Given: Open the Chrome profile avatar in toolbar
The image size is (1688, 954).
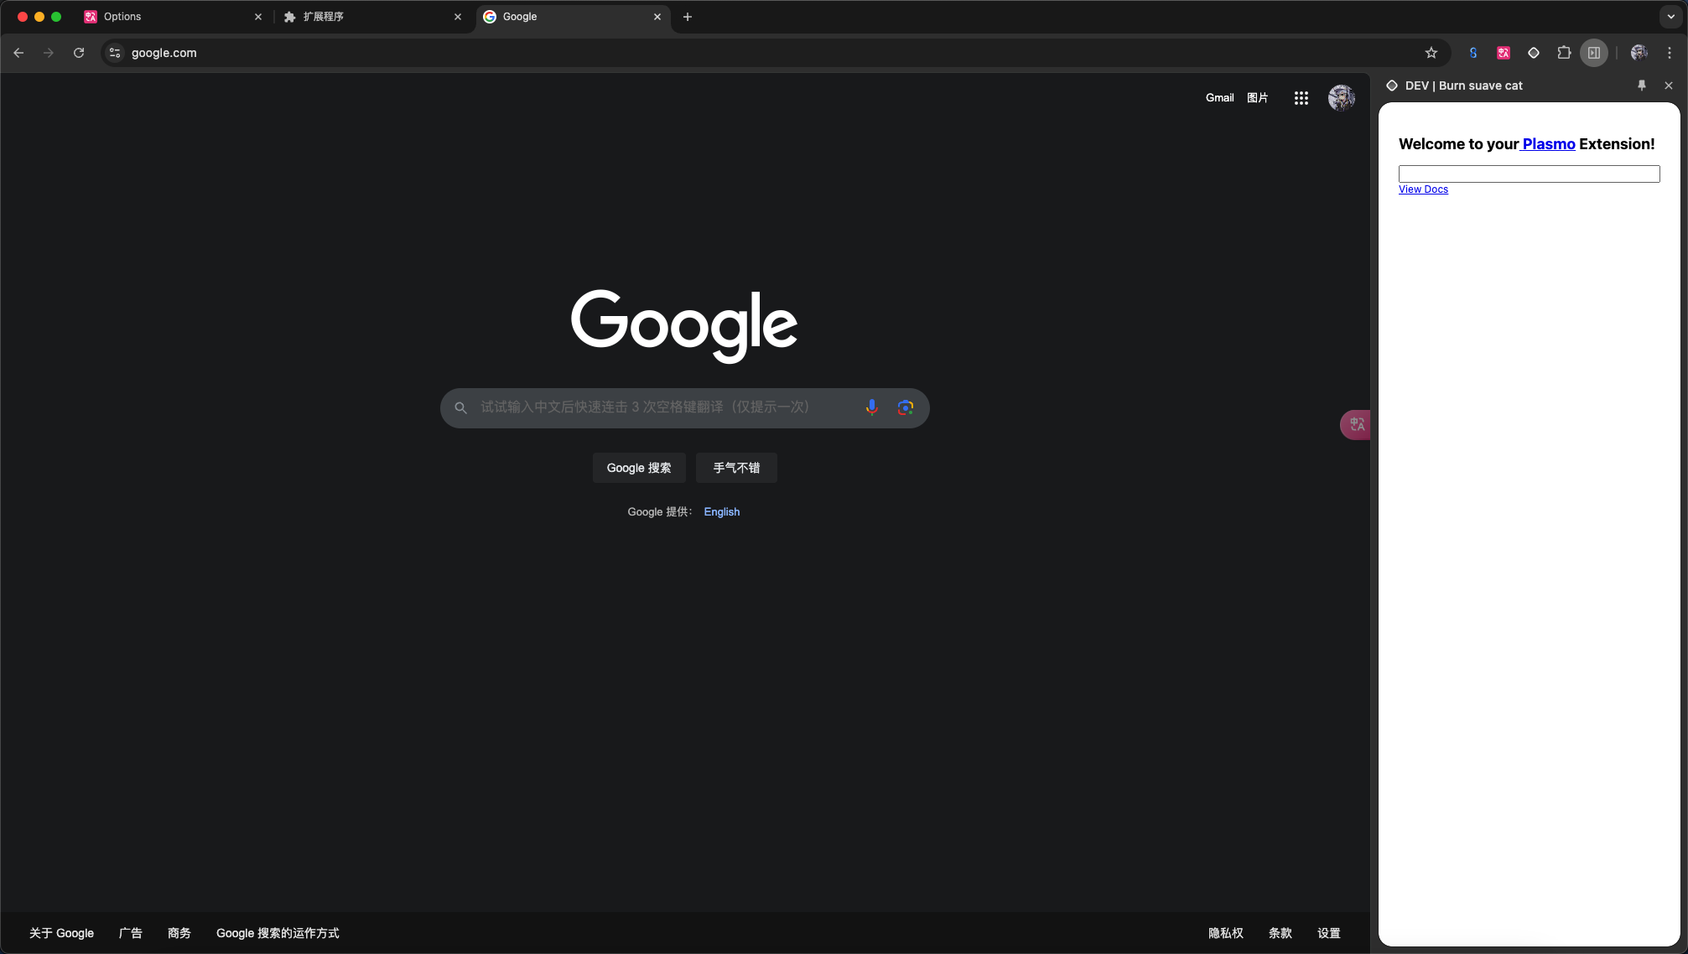Looking at the screenshot, I should point(1639,53).
